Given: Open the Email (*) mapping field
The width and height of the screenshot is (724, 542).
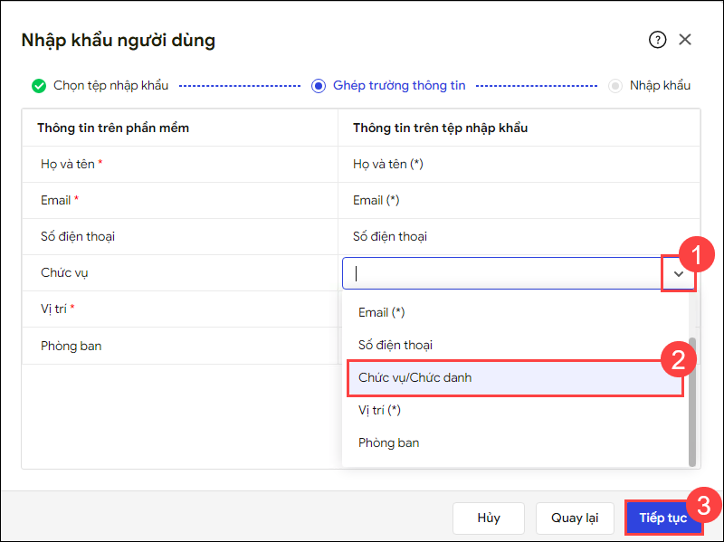Looking at the screenshot, I should coord(516,200).
